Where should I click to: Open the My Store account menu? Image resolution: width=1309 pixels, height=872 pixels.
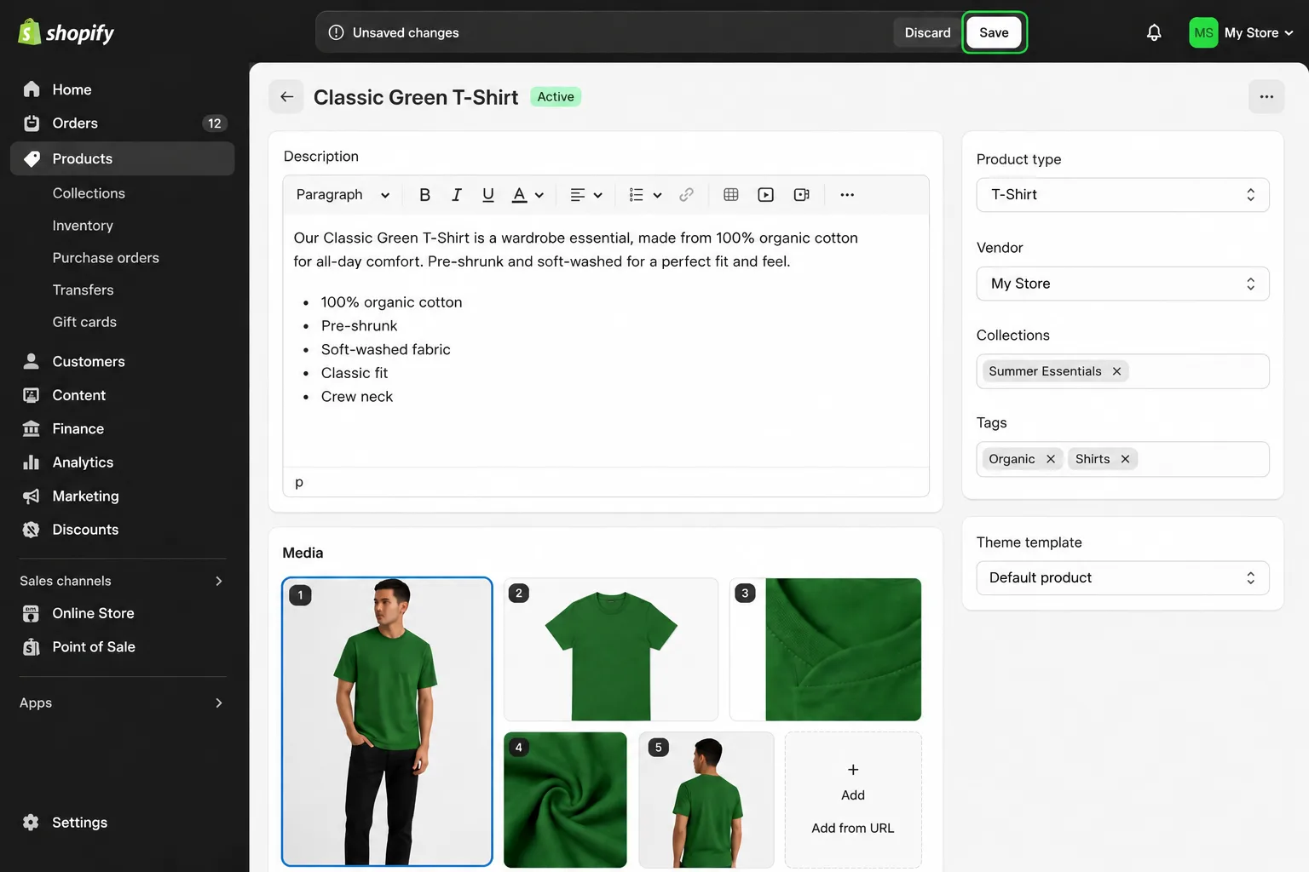click(1242, 32)
